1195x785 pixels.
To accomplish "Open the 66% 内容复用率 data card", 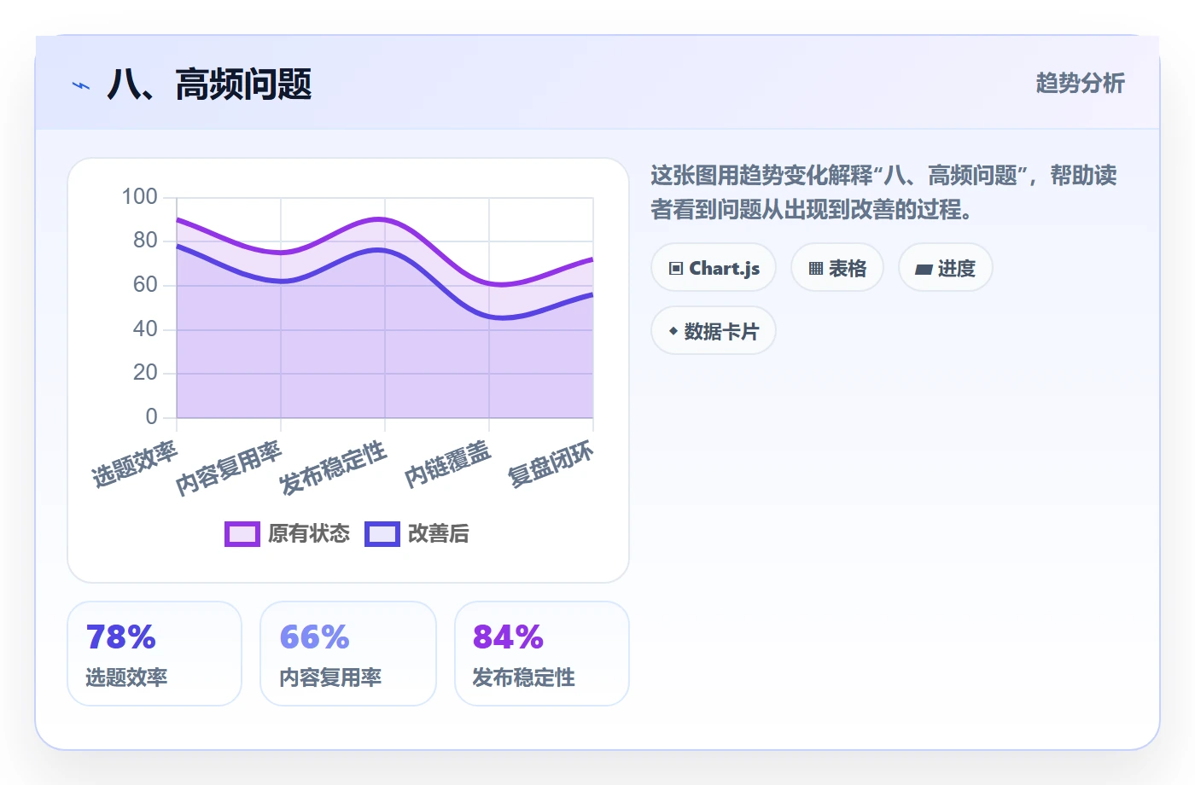I will (348, 654).
